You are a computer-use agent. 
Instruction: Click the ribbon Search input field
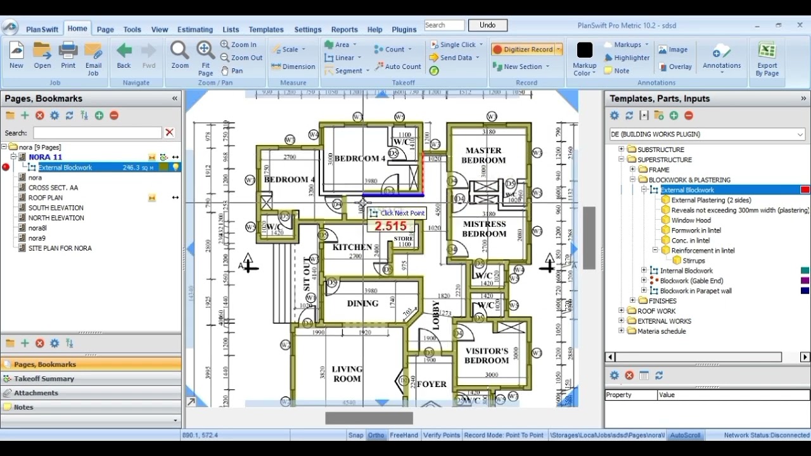point(444,25)
